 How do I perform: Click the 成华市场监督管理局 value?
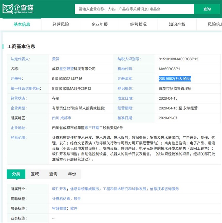coord(175,89)
